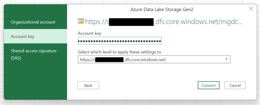260x105 pixels.
Task: Click empty green sidebar area below SAS
Action: pos(35,80)
